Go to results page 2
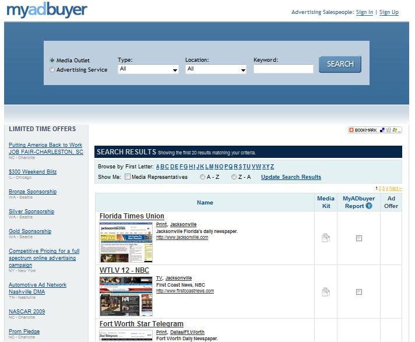This screenshot has width=415, height=342. [380, 188]
